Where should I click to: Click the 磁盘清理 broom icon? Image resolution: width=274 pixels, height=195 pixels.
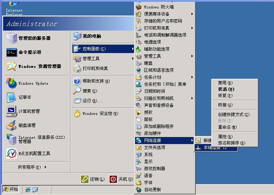click(x=12, y=125)
